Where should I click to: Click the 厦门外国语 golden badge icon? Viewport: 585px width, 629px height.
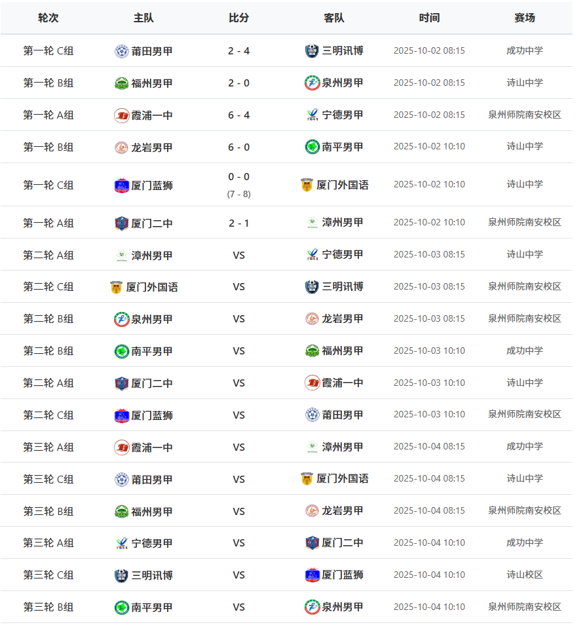(306, 184)
